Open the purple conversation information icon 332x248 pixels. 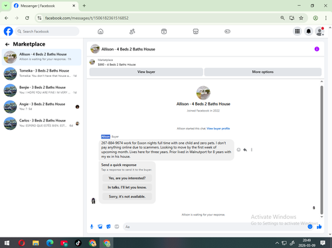coord(317,49)
